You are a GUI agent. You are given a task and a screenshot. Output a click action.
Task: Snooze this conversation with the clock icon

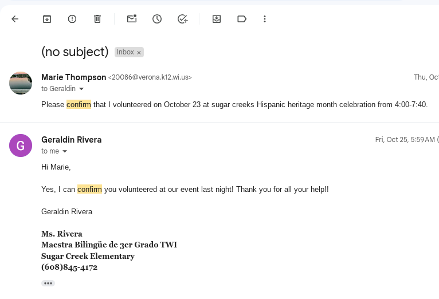(x=157, y=19)
